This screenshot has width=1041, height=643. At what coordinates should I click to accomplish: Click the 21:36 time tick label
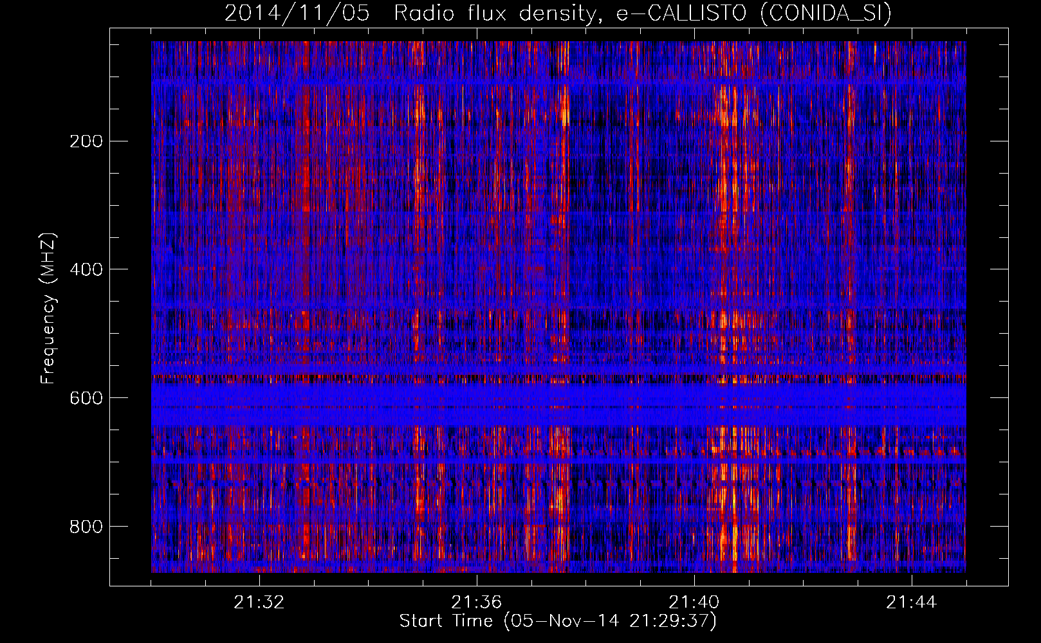[477, 602]
